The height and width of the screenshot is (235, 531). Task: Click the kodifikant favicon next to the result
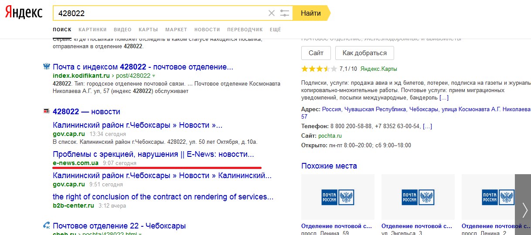pos(46,67)
